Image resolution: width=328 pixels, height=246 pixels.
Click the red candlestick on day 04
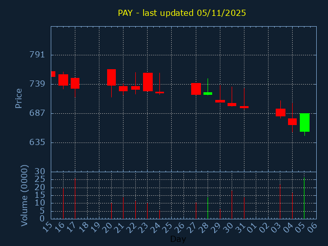[292, 121]
